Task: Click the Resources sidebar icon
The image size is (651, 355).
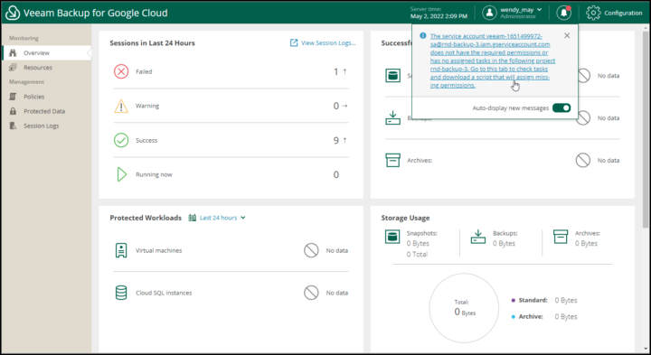Action: click(13, 68)
